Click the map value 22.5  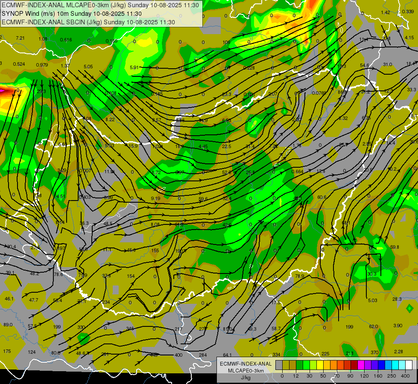click(226, 146)
